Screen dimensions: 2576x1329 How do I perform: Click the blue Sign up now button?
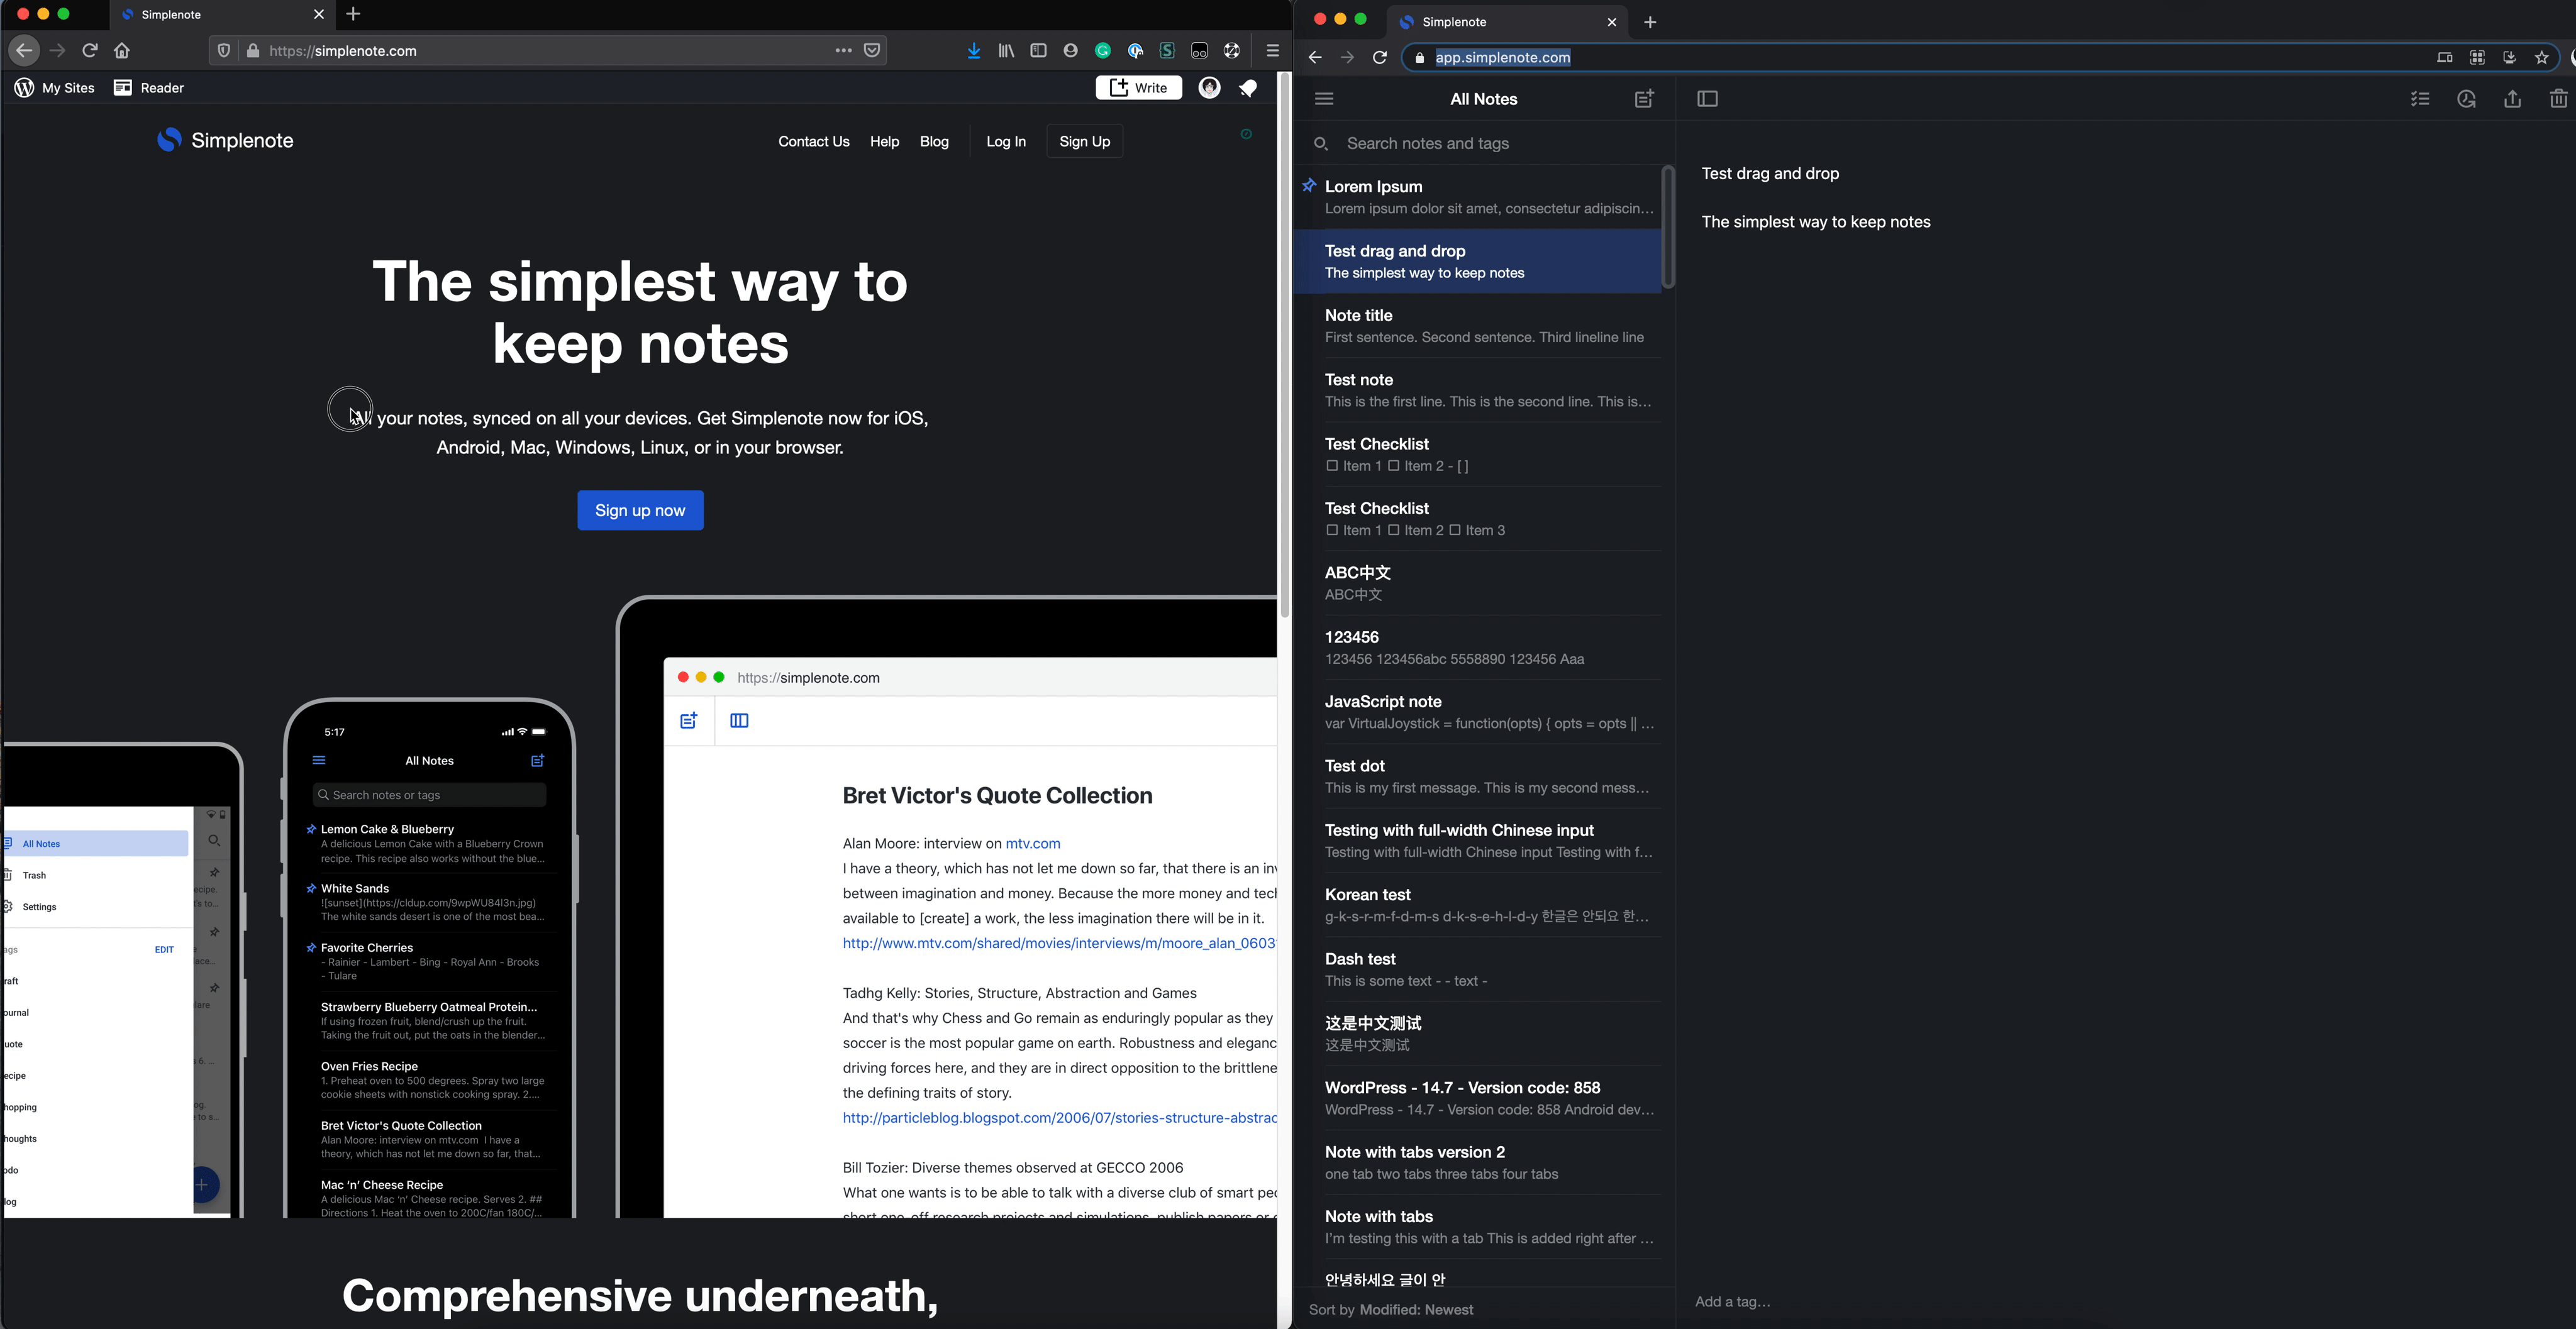pos(640,510)
